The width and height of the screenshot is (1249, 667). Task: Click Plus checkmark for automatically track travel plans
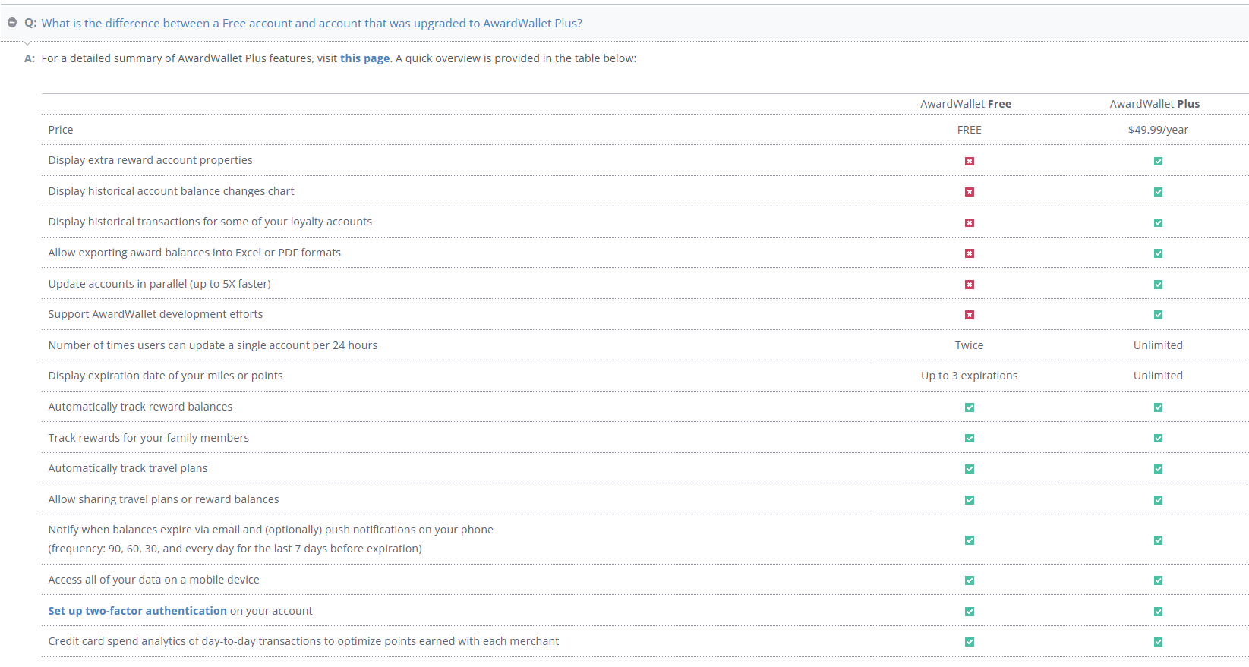click(x=1158, y=469)
